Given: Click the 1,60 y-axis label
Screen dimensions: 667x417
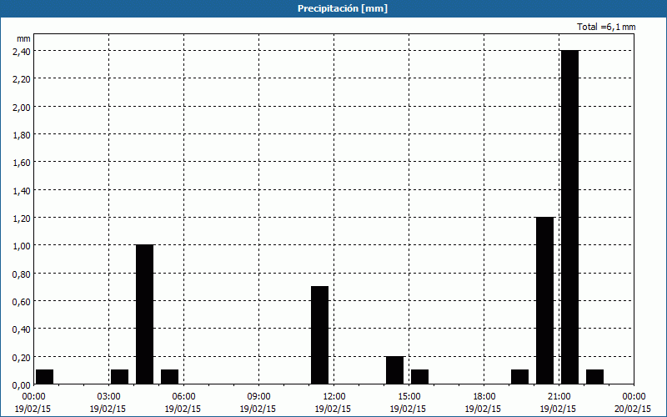Looking at the screenshot, I should pyautogui.click(x=22, y=162).
